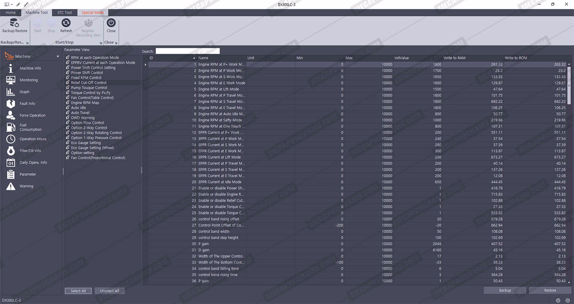Open the Fuel Consumption pump icon
Screen dimensions: 574x304
pyautogui.click(x=11, y=127)
